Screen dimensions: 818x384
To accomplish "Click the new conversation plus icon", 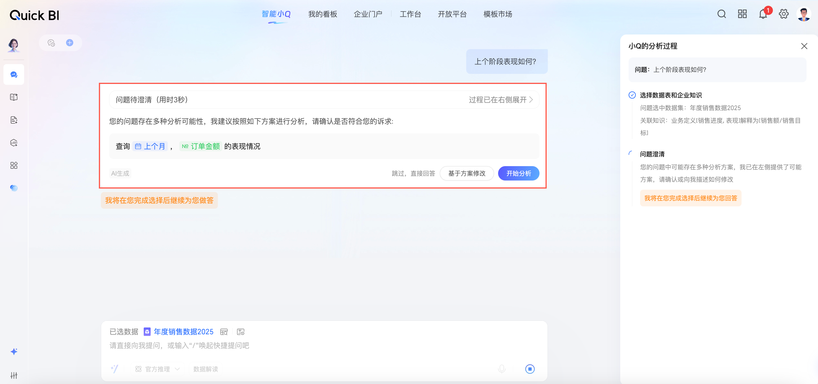I will coord(70,43).
